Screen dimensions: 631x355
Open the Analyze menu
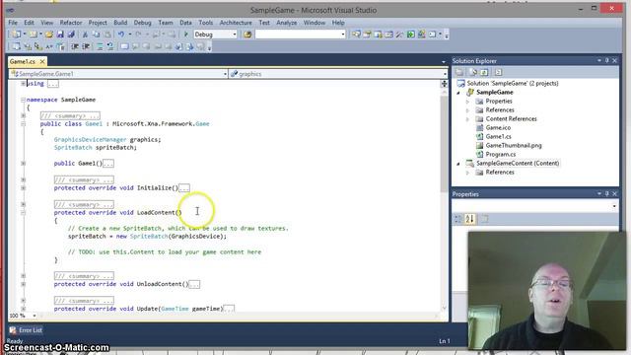coord(287,23)
